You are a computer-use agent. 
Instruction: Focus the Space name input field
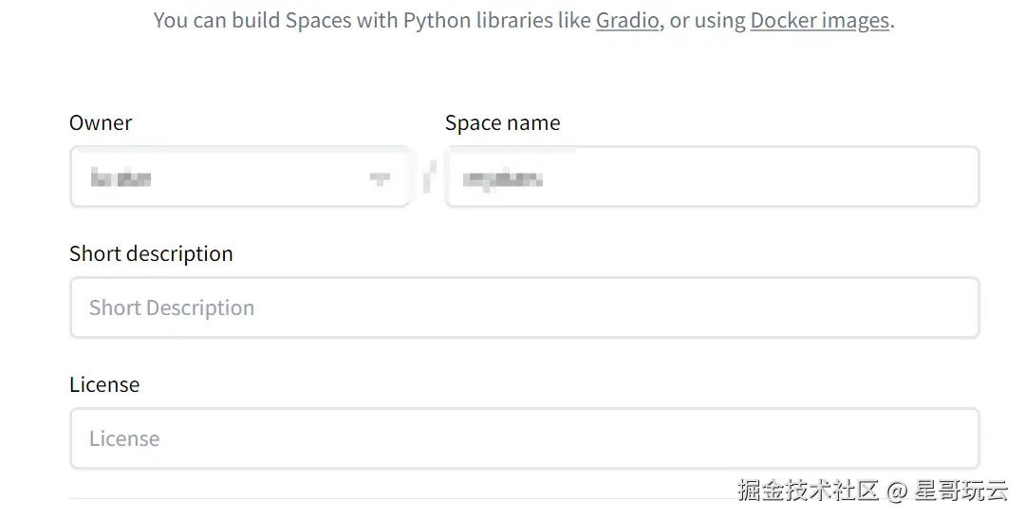[712, 177]
